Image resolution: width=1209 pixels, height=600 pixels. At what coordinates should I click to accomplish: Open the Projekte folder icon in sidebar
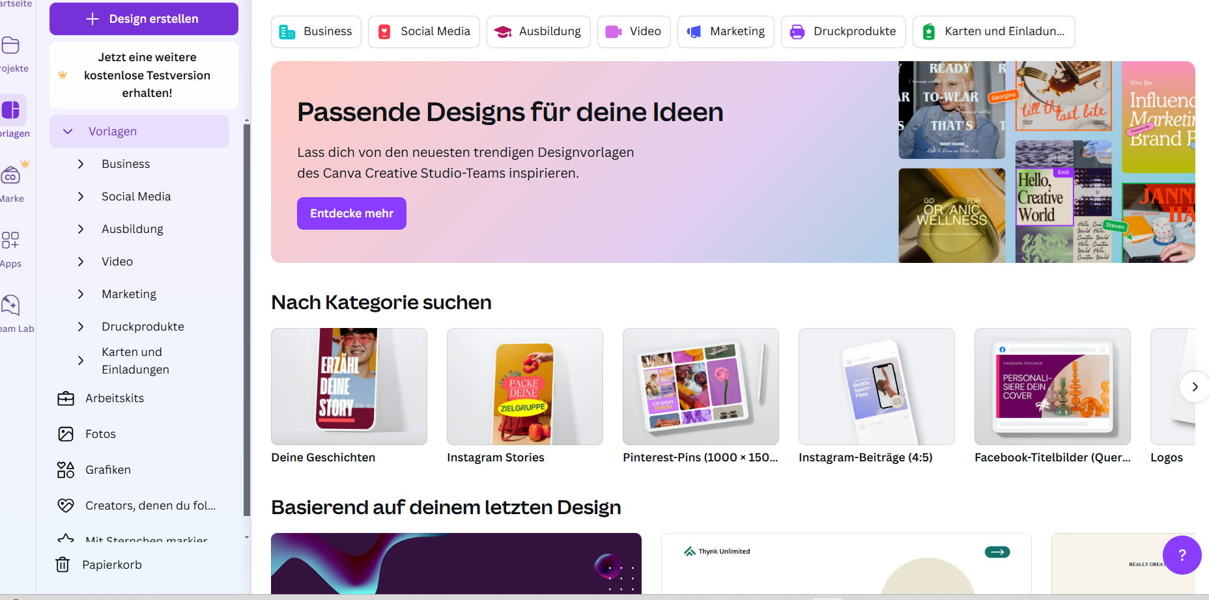pos(10,46)
